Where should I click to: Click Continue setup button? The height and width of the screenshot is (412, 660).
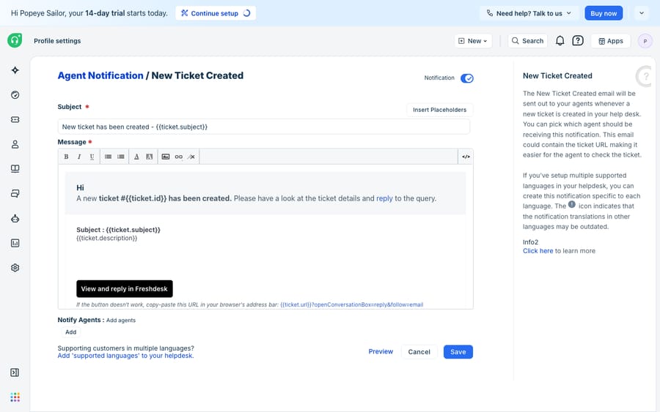[216, 13]
